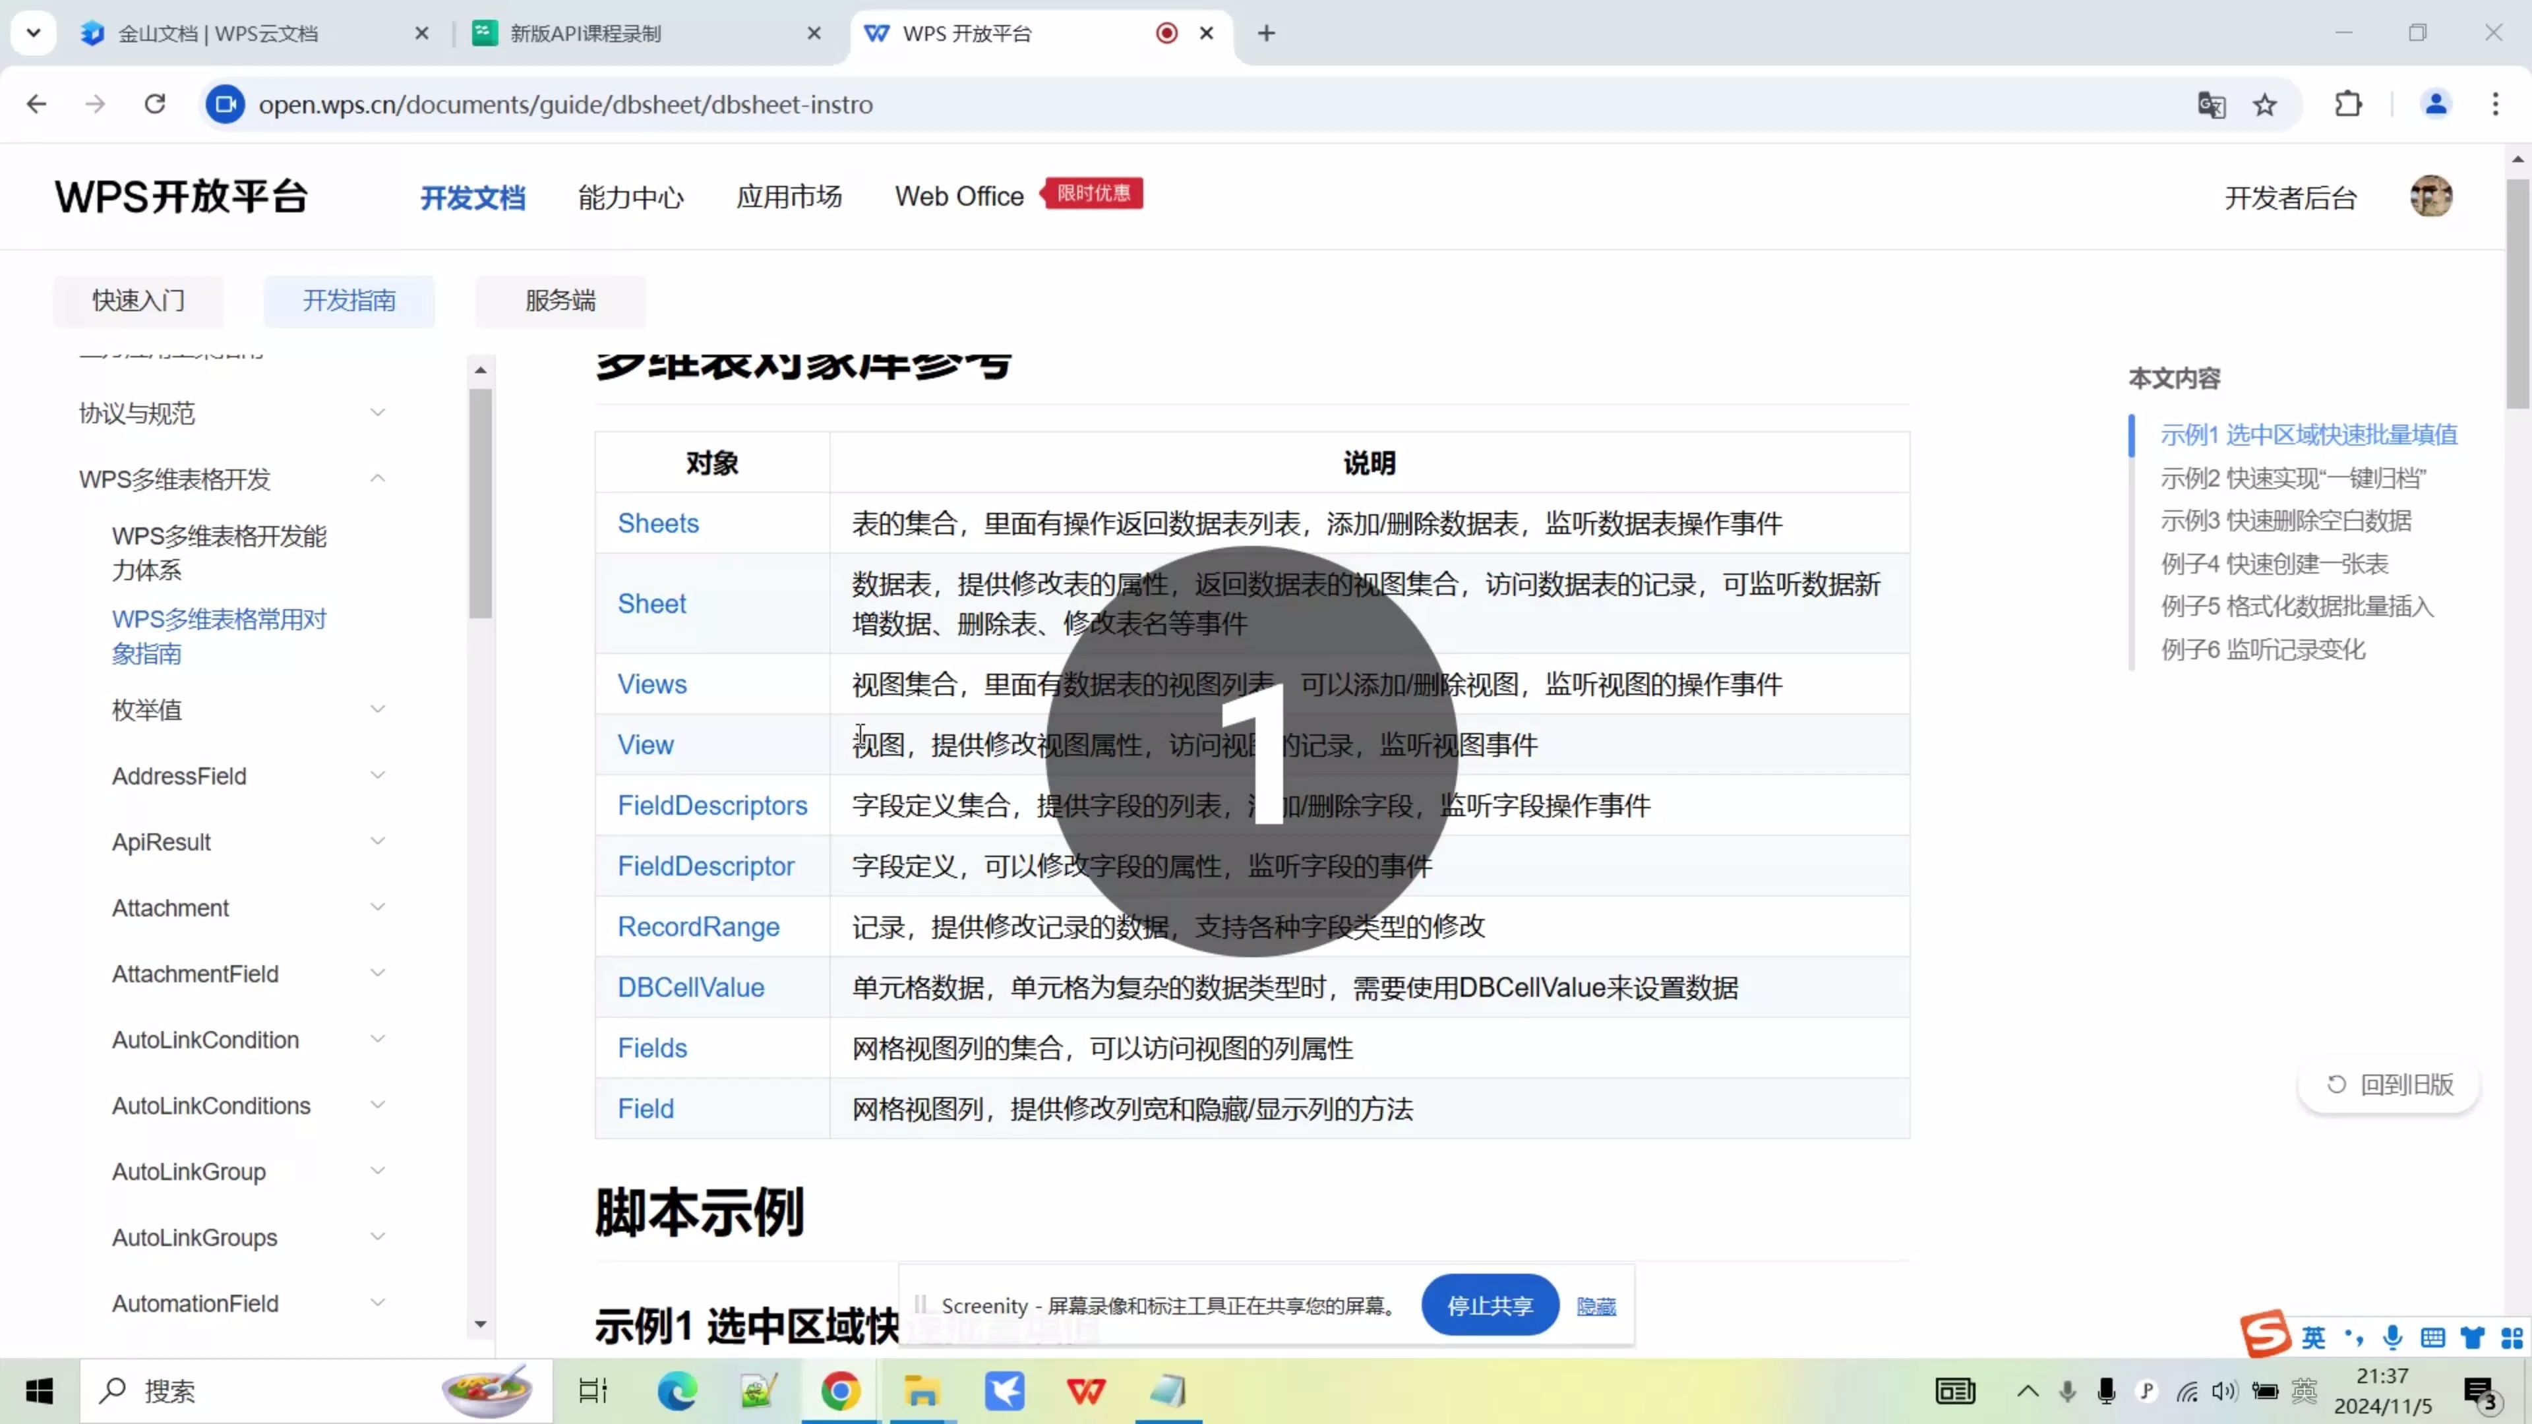Screen dimensions: 2532x1424
Task: Open Thunder download manager from the taskbar
Action: click(x=1004, y=1390)
